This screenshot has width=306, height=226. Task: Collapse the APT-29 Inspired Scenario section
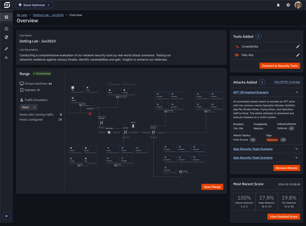pyautogui.click(x=297, y=92)
